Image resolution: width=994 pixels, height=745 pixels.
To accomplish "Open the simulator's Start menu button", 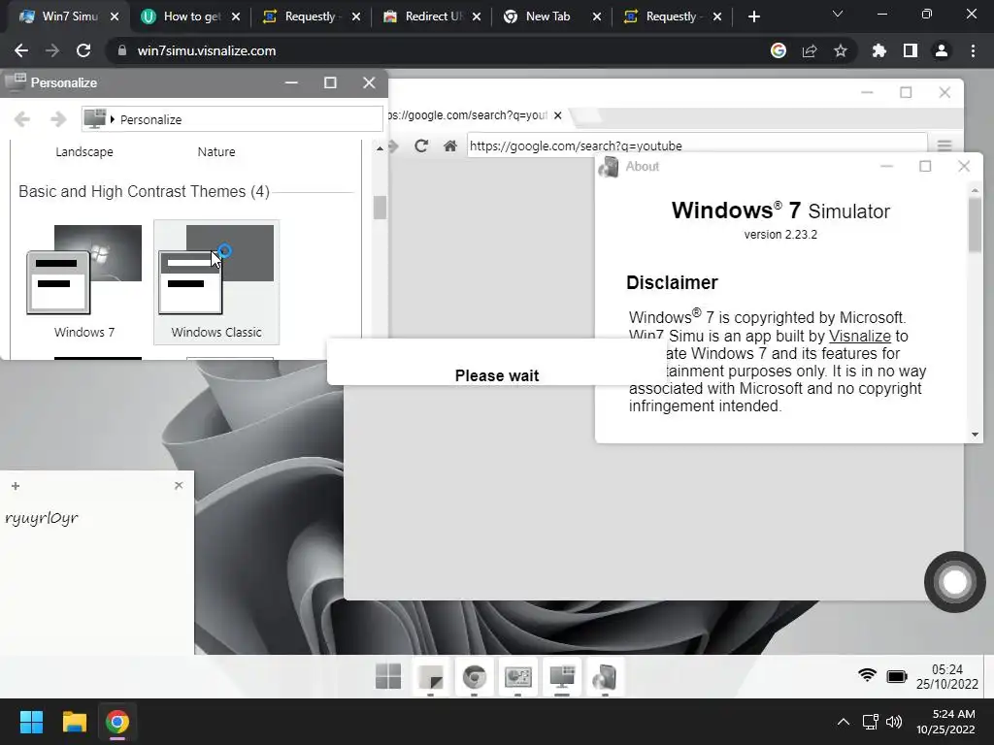I will 388,676.
